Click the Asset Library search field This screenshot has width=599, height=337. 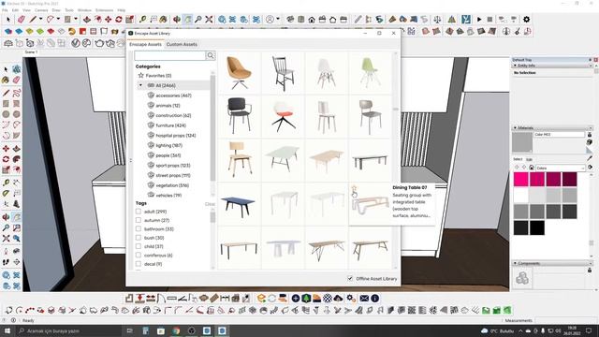click(170, 56)
